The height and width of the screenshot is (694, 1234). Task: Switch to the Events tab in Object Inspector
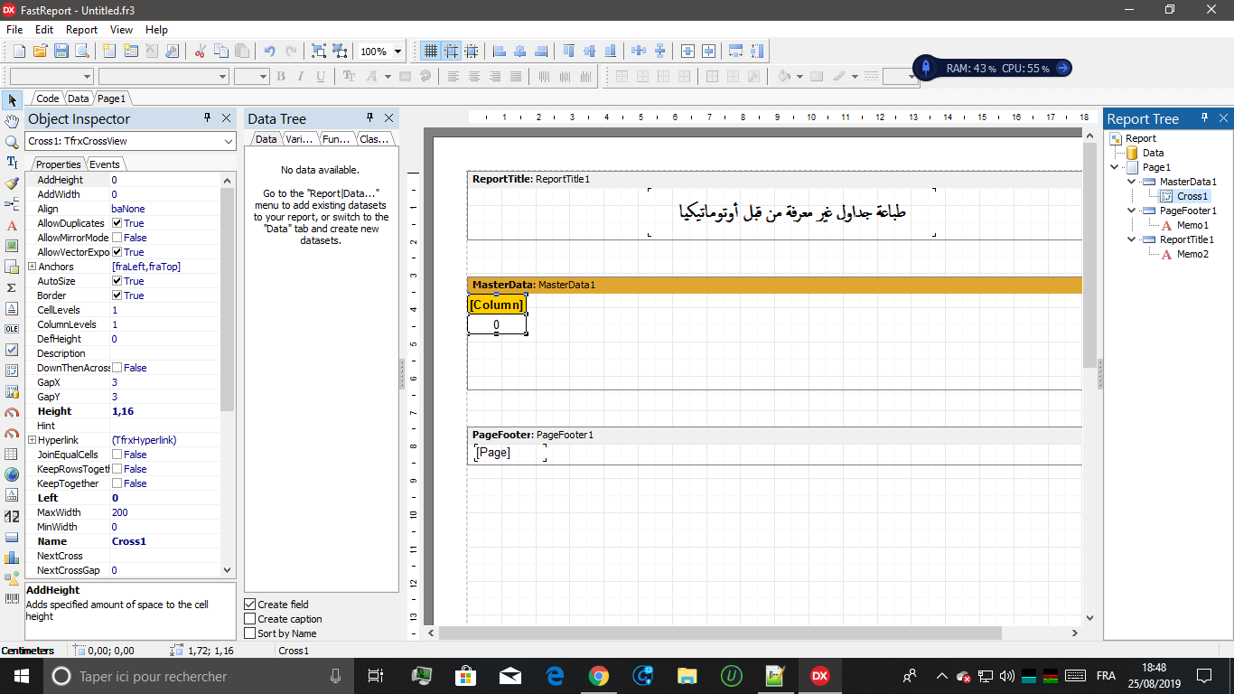tap(104, 164)
